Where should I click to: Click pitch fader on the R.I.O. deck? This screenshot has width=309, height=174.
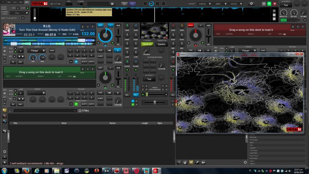tap(118, 37)
